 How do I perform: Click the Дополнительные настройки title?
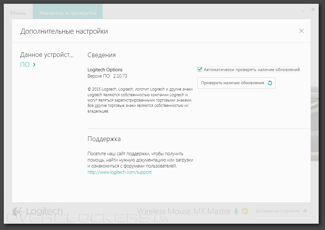(64, 31)
